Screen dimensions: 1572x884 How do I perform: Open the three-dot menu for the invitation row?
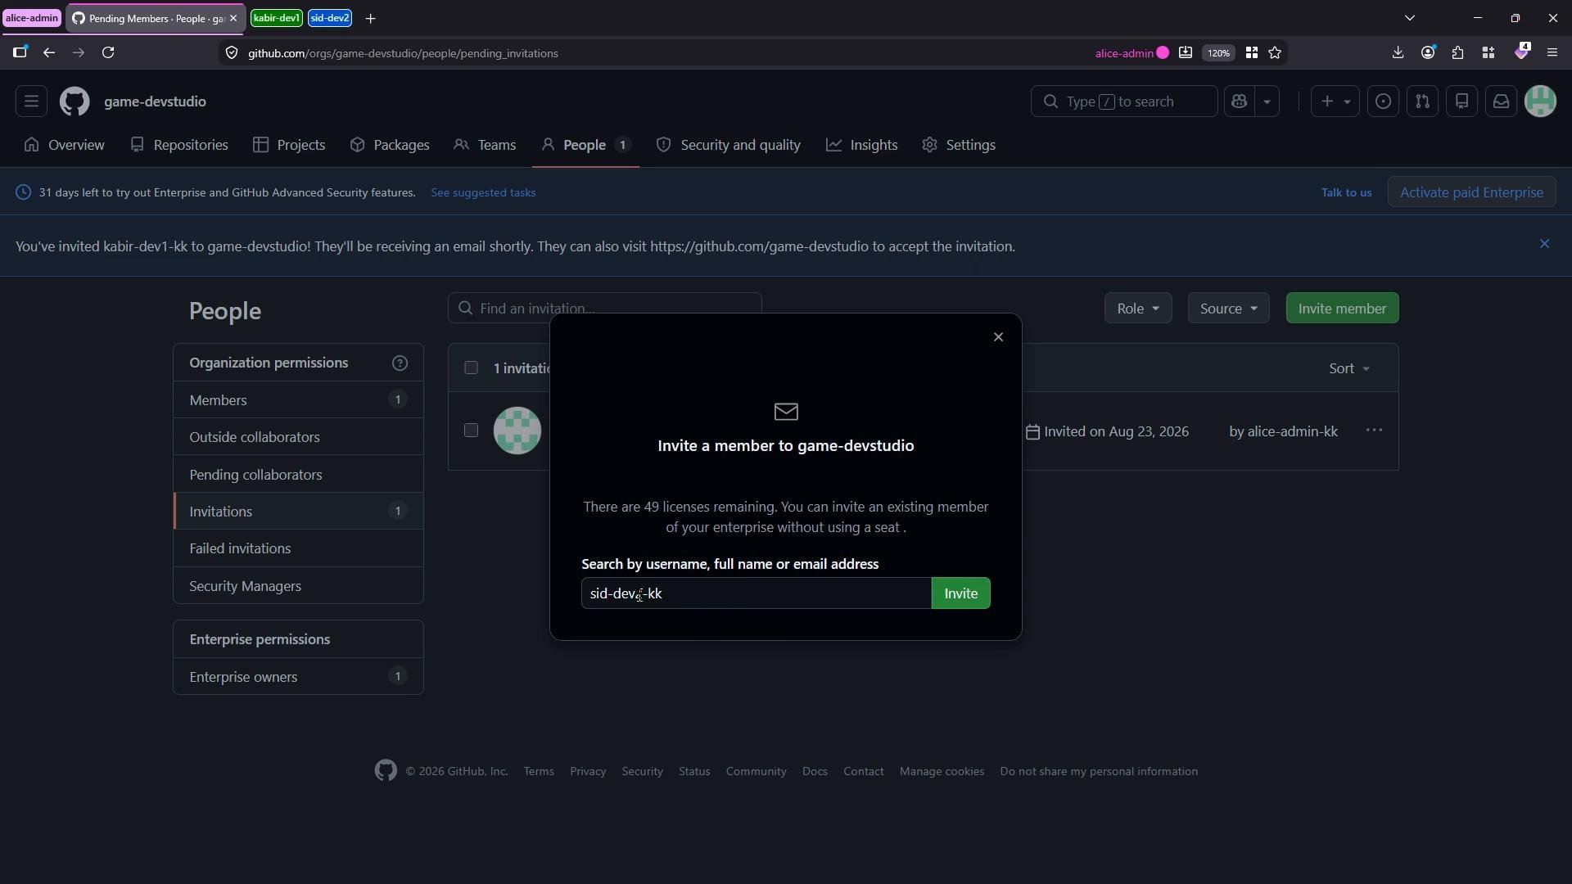coord(1374,431)
